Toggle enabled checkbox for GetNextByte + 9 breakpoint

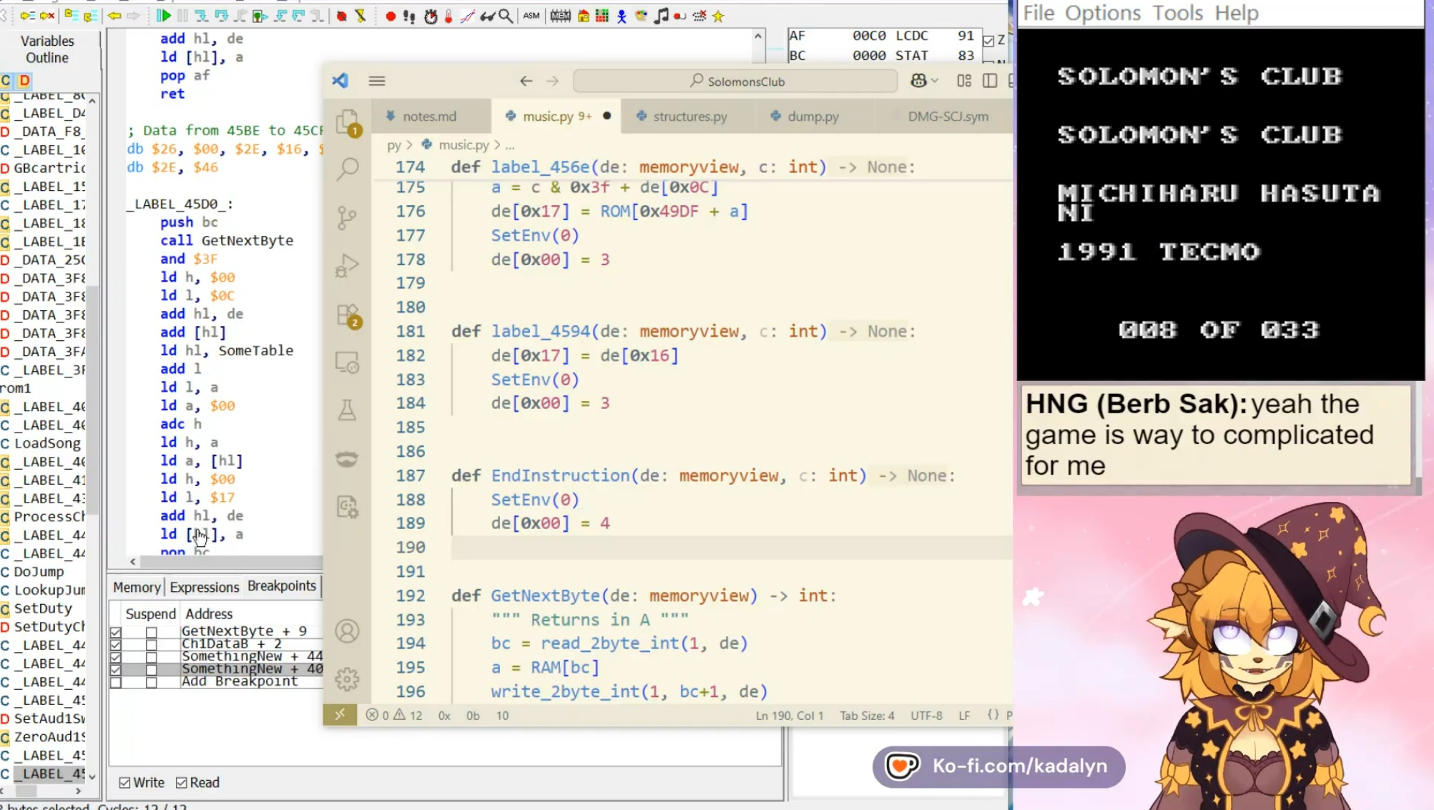[x=116, y=632]
